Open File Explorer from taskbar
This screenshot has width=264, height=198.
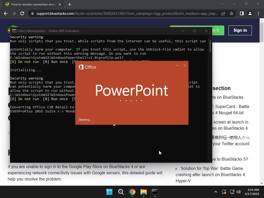pos(143,192)
